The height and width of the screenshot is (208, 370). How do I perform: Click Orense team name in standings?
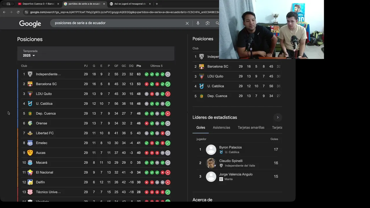pyautogui.click(x=41, y=123)
